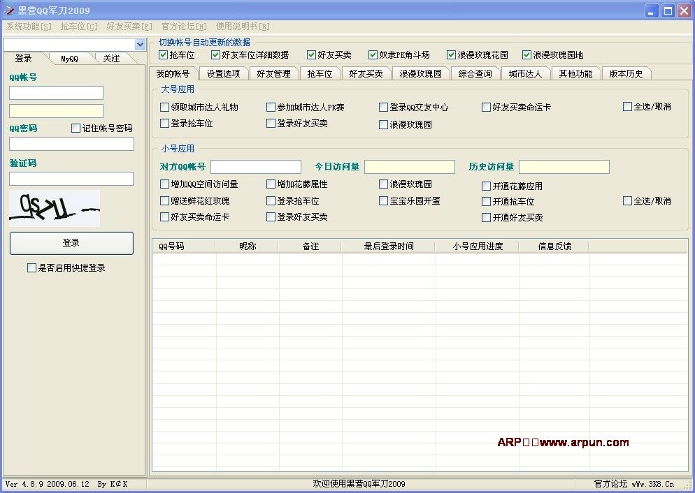Focus the QQ密码 input field
This screenshot has width=695, height=493.
click(x=71, y=144)
